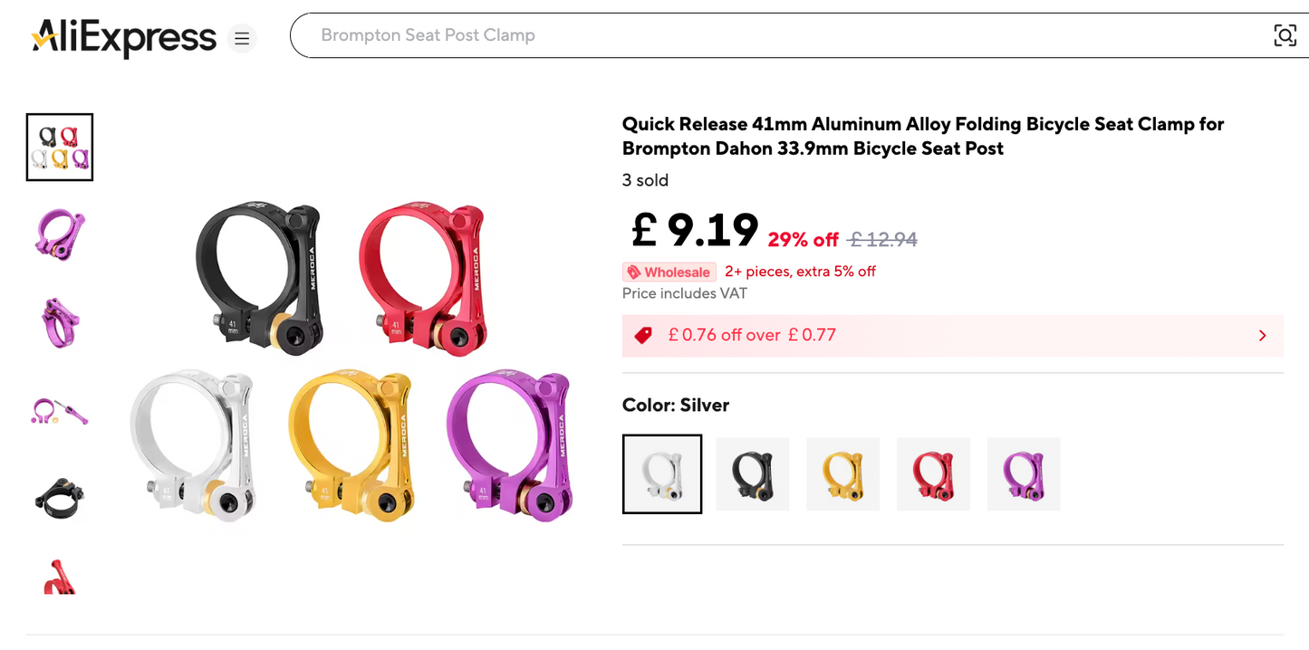The height and width of the screenshot is (650, 1309).
Task: Click the red coupon tag icon
Action: coord(643,336)
